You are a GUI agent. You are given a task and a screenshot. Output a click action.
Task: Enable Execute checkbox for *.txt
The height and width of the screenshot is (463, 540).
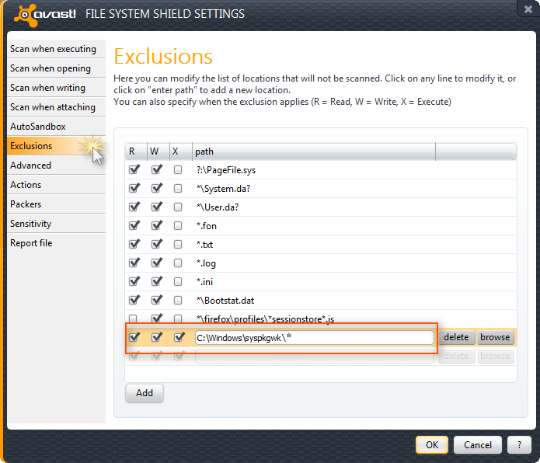(178, 244)
